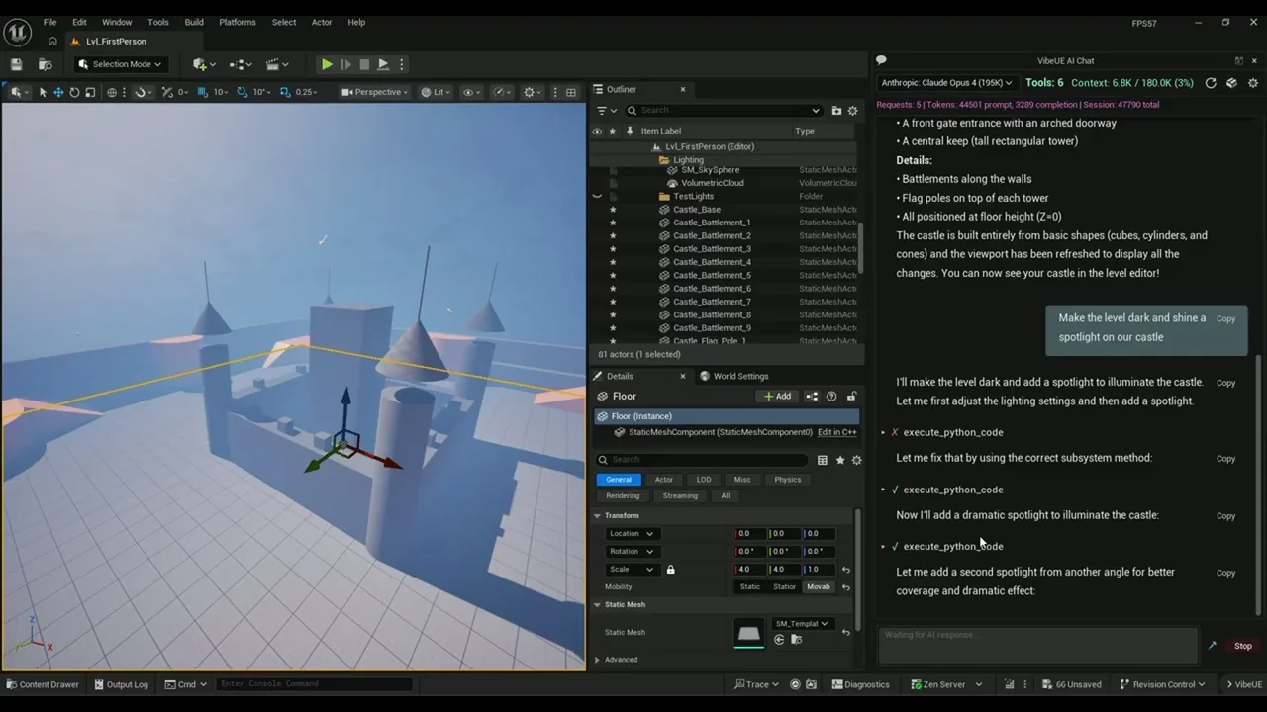This screenshot has height=712, width=1267.
Task: Open the cinematics clapperboard menu
Action: (x=272, y=64)
